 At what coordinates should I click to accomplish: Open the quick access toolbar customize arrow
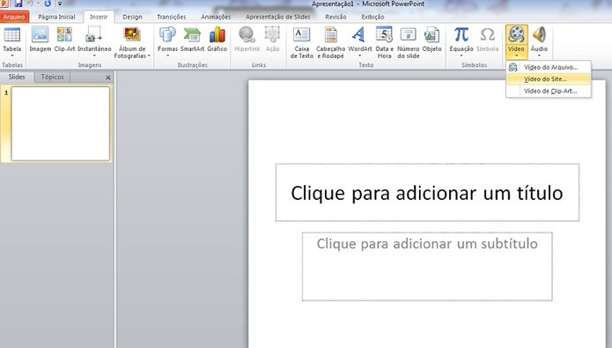pyautogui.click(x=60, y=4)
